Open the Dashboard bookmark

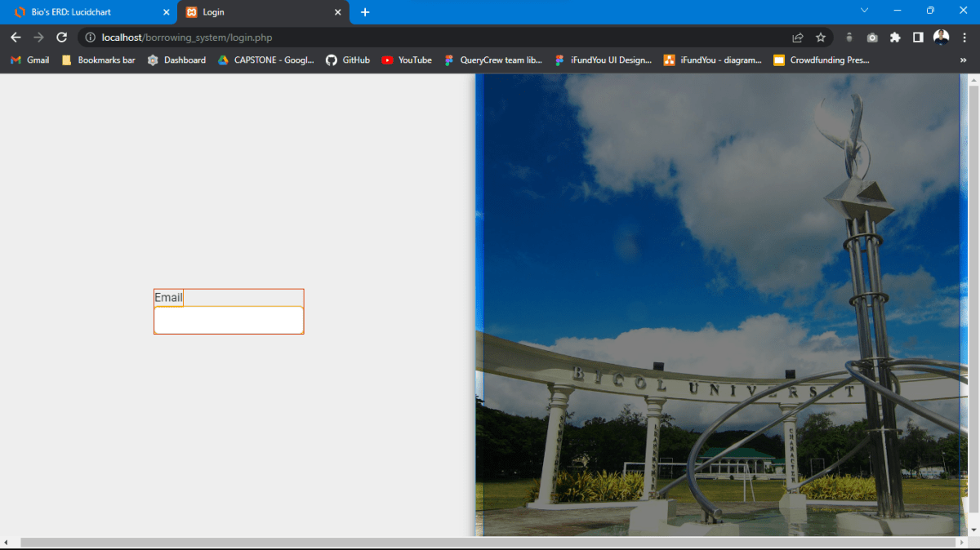pos(176,60)
